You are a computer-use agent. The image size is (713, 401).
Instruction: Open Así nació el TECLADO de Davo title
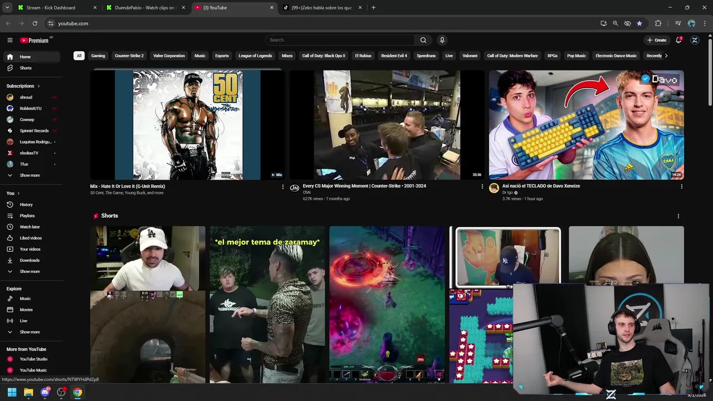(541, 186)
